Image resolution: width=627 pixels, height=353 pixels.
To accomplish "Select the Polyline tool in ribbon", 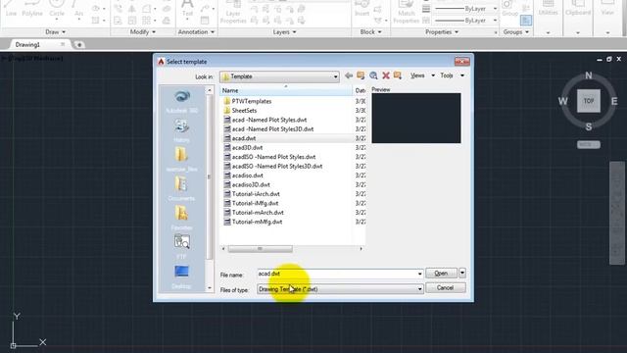I will coord(32,9).
